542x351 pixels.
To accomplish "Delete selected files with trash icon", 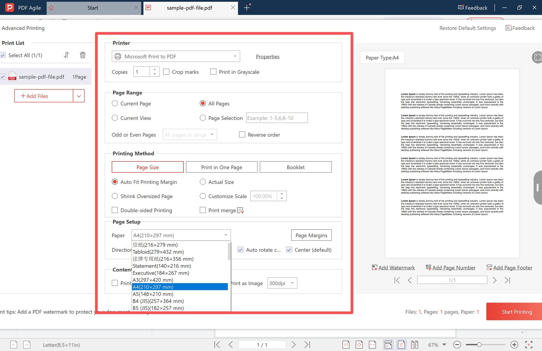I will click(82, 55).
